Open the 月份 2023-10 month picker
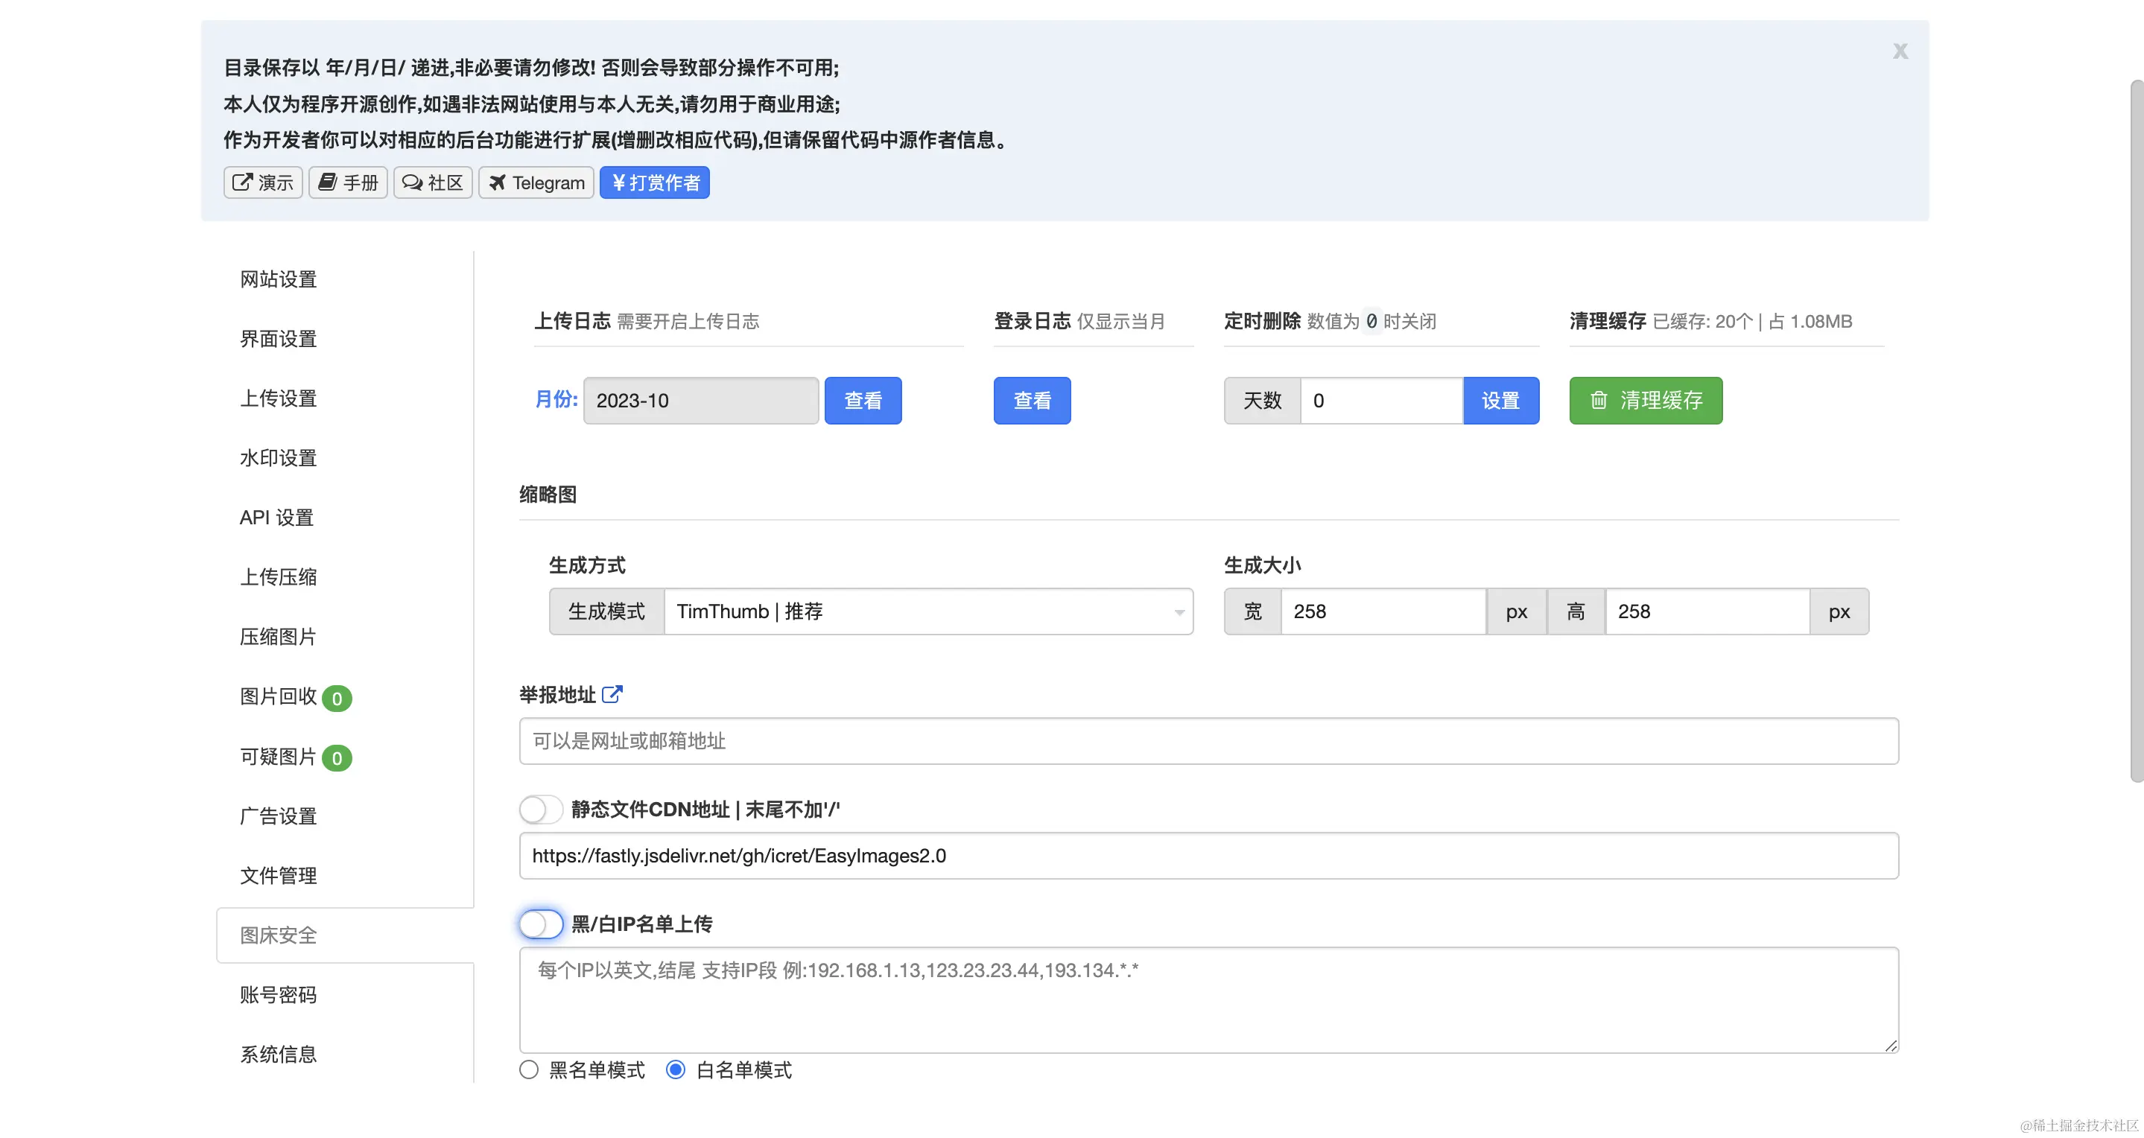Image resolution: width=2144 pixels, height=1138 pixels. pyautogui.click(x=700, y=400)
